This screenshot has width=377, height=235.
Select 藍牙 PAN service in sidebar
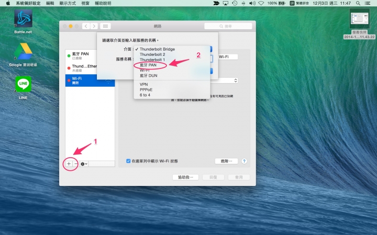pyautogui.click(x=81, y=56)
